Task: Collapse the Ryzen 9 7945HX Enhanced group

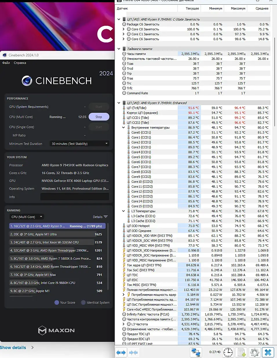Action: (119, 103)
